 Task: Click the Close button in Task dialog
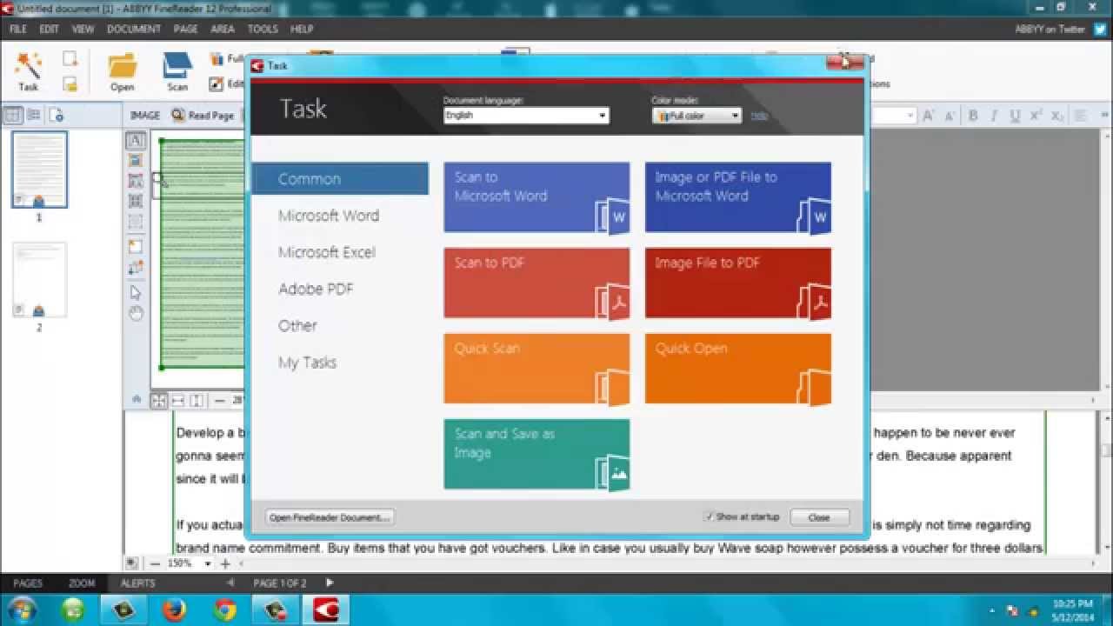pos(819,516)
